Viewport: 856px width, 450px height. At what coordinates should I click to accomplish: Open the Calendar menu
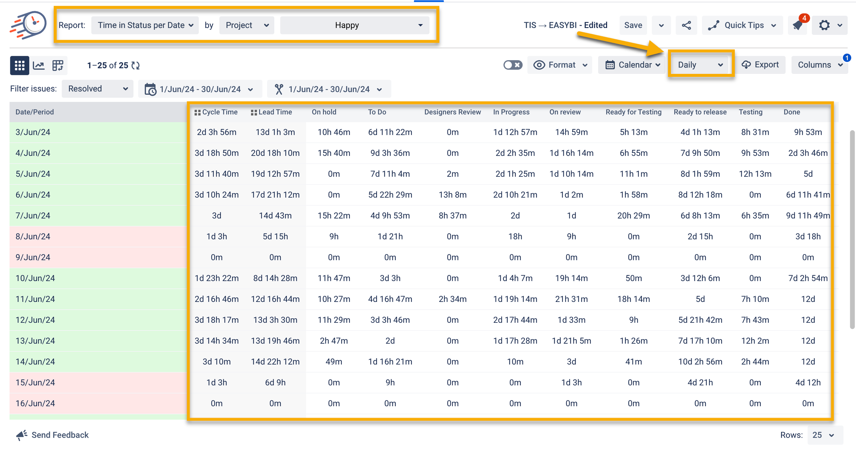tap(632, 65)
